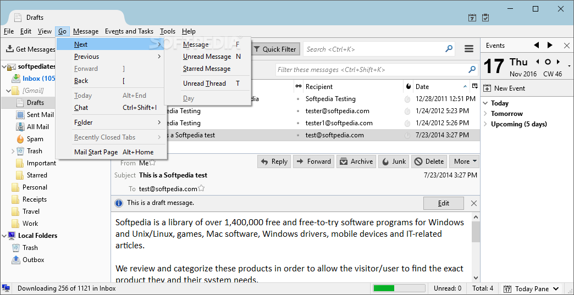Open the Personal folder
This screenshot has height=295, width=574.
pos(35,187)
